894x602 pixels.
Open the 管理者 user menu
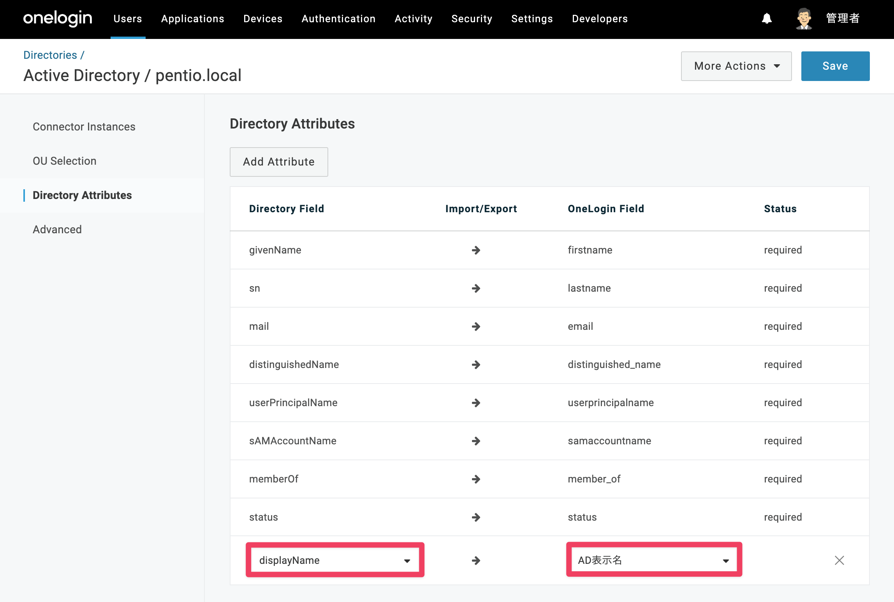[x=843, y=18]
